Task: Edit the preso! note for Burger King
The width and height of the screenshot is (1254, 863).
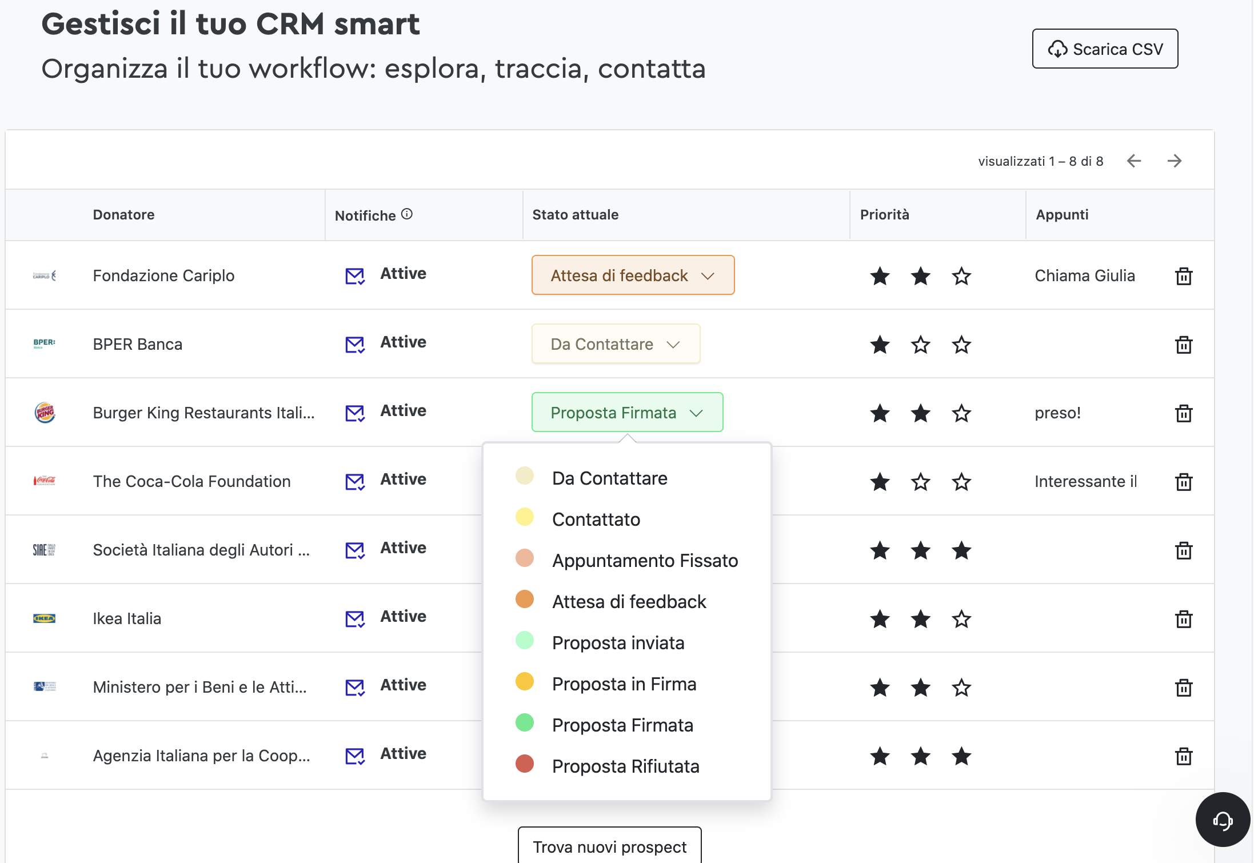Action: tap(1057, 413)
